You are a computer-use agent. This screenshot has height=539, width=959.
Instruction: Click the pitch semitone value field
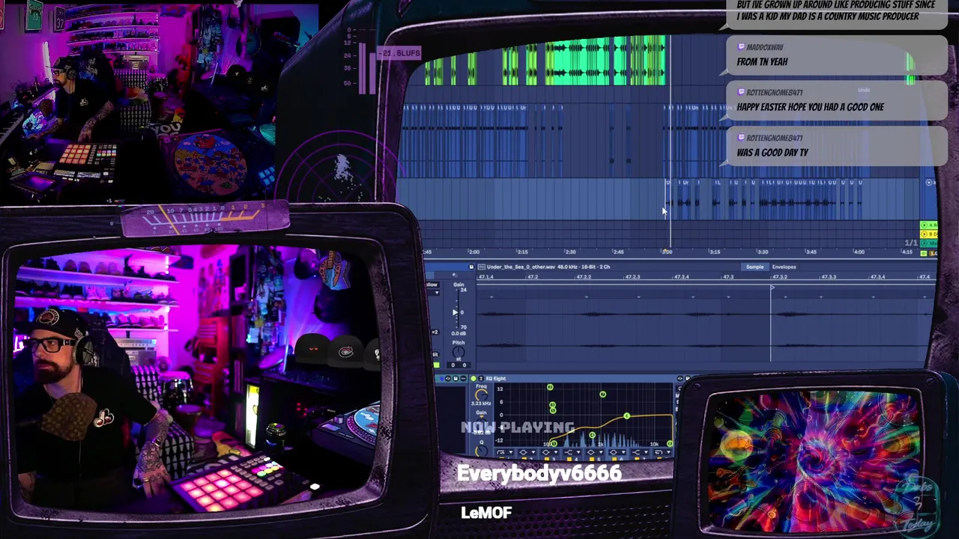[453, 365]
